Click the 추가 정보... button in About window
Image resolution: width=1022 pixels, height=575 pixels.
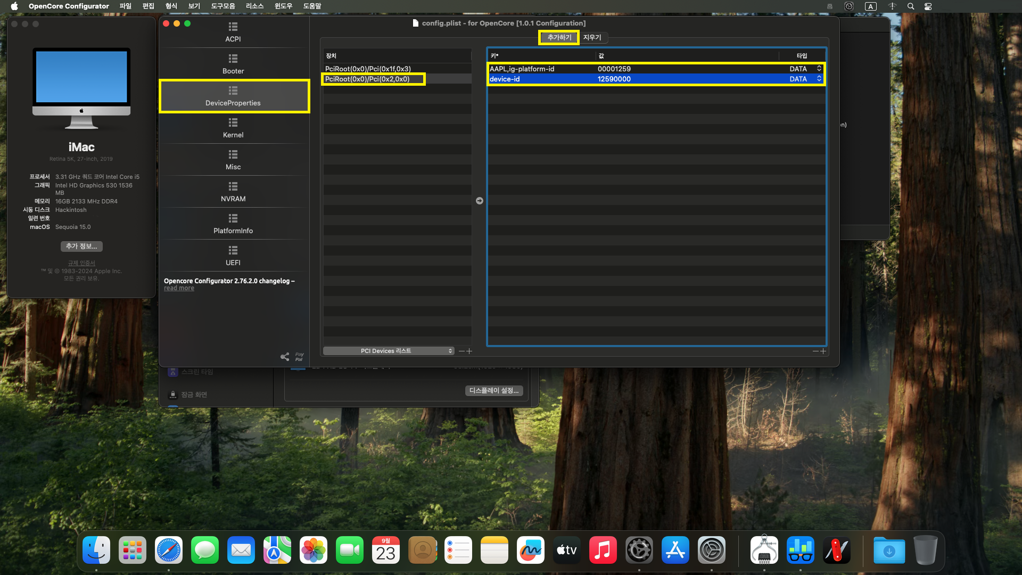81,247
